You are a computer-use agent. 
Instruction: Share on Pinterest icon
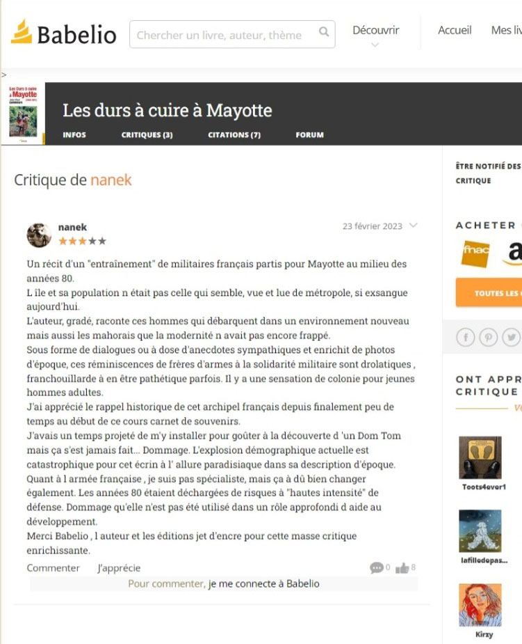(x=489, y=338)
